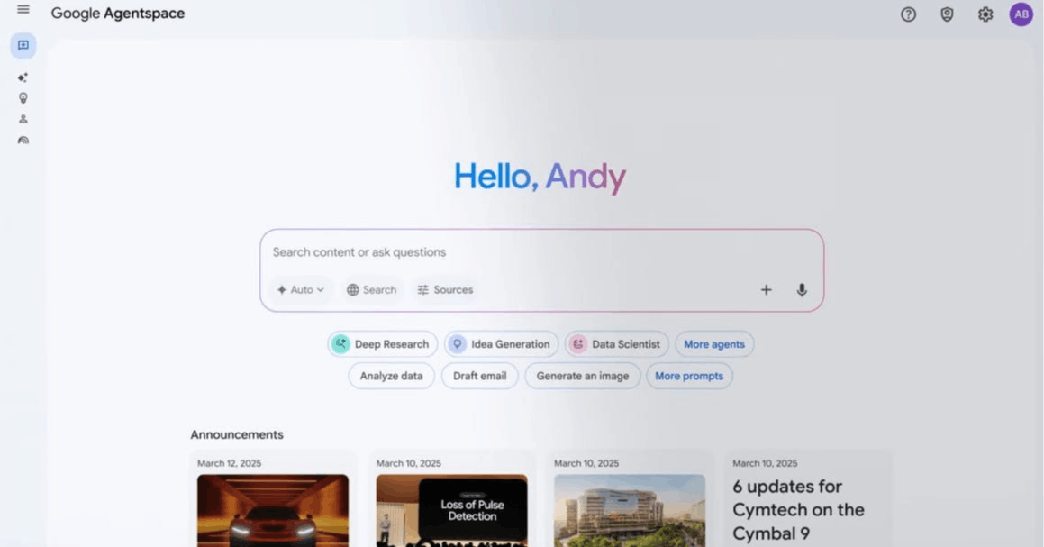Click the Announcements heading
This screenshot has width=1044, height=547.
click(237, 434)
